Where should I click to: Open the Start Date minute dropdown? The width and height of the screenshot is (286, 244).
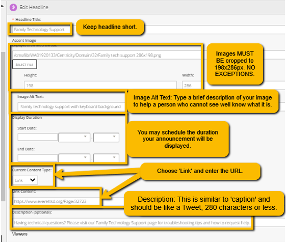tap(106, 138)
